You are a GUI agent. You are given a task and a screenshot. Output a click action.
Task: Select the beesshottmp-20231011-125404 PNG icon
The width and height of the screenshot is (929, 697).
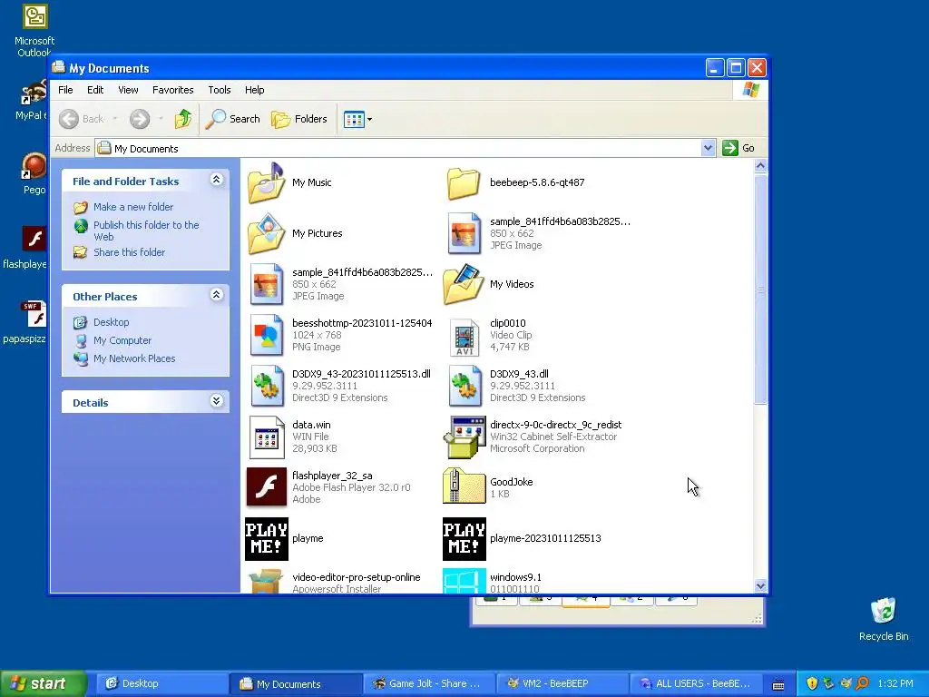click(x=266, y=336)
